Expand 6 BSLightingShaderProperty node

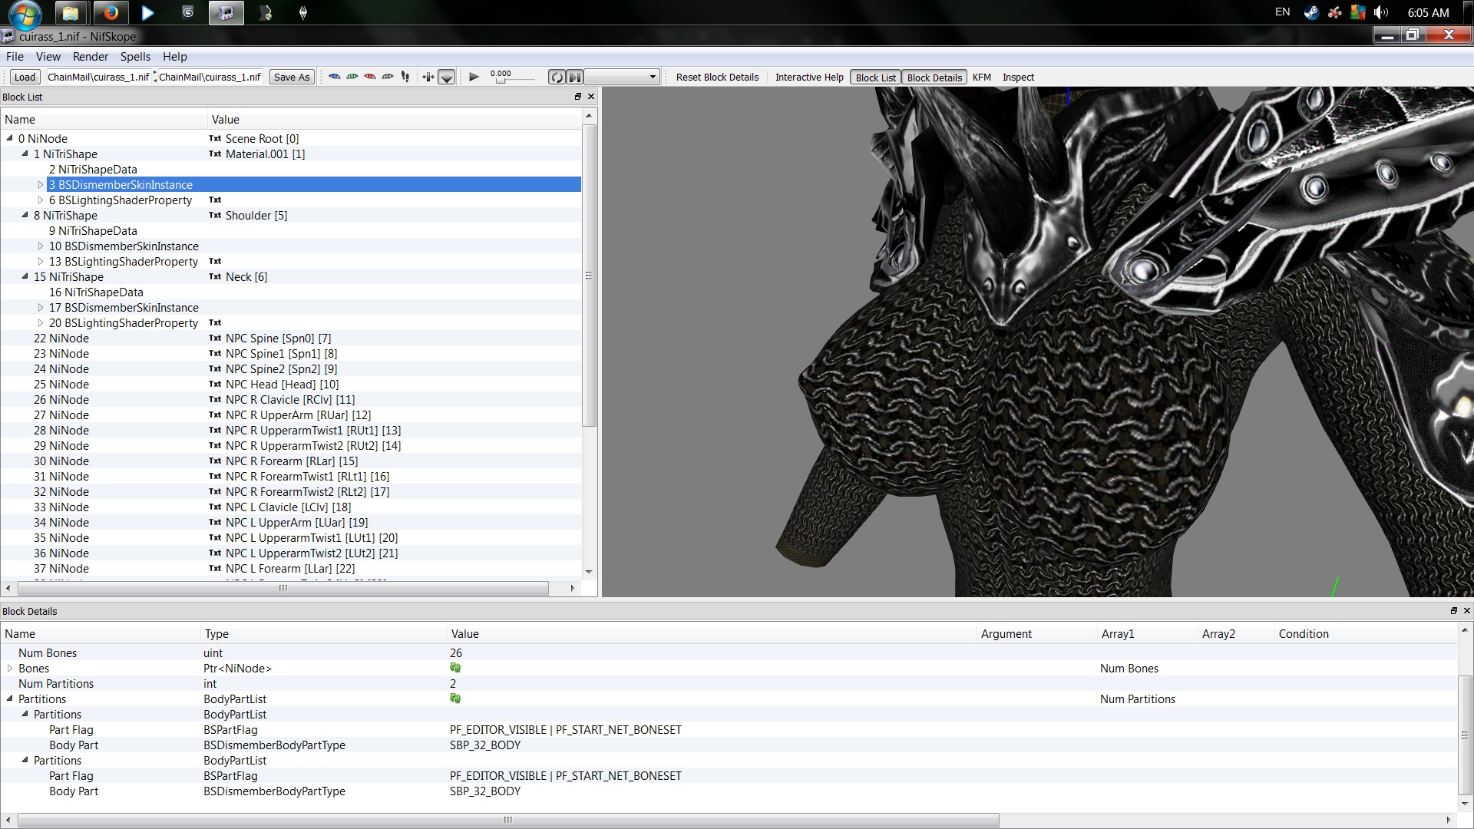(x=41, y=200)
